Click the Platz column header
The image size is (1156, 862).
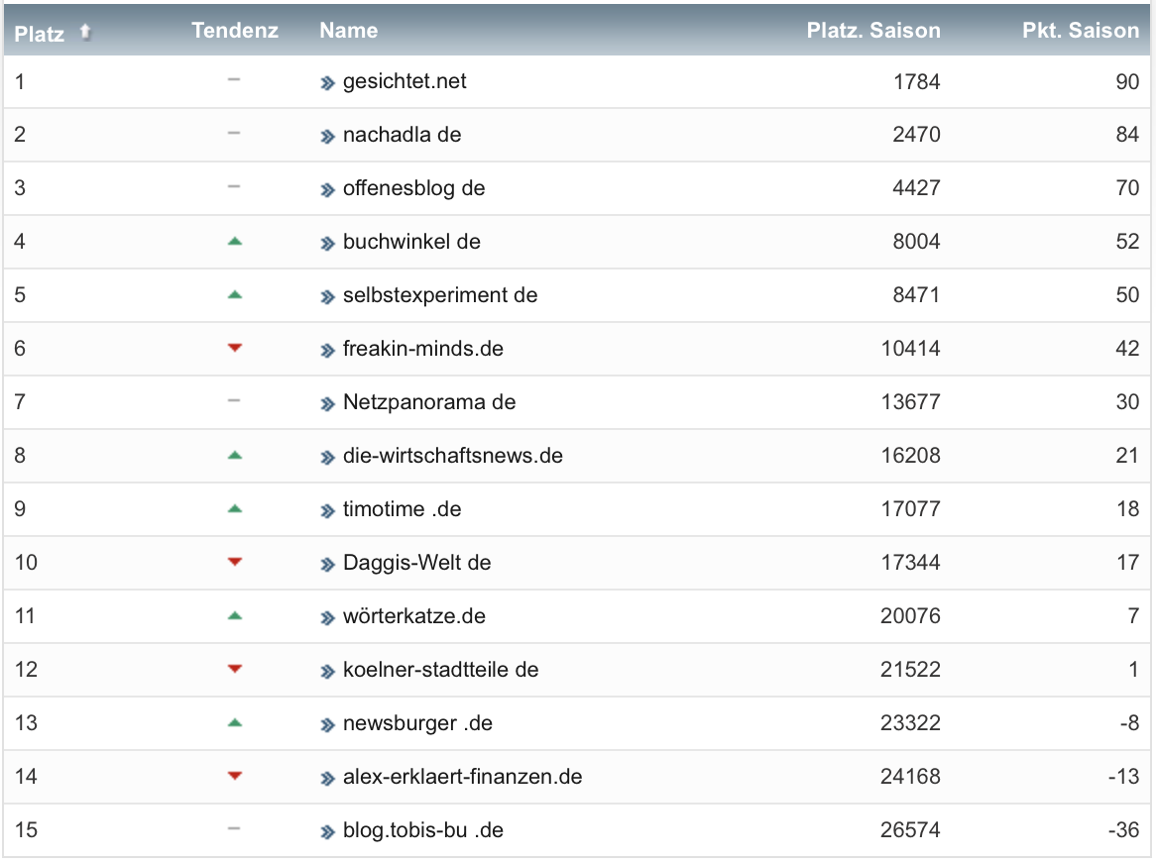[39, 34]
